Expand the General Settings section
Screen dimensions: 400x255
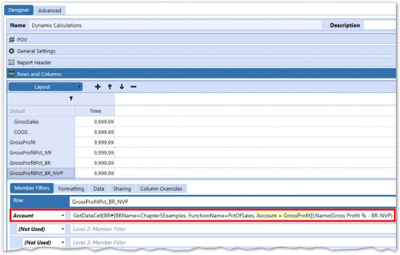coord(202,51)
